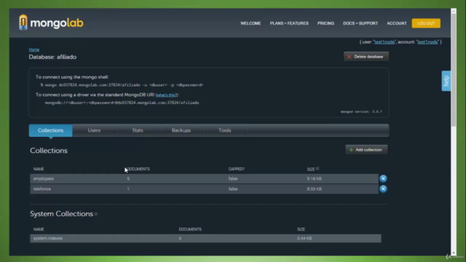Open the ACCOUNT page
The image size is (466, 262).
pos(397,23)
